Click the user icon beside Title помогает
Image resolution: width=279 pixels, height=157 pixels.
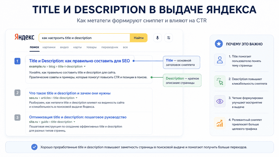(x=220, y=60)
